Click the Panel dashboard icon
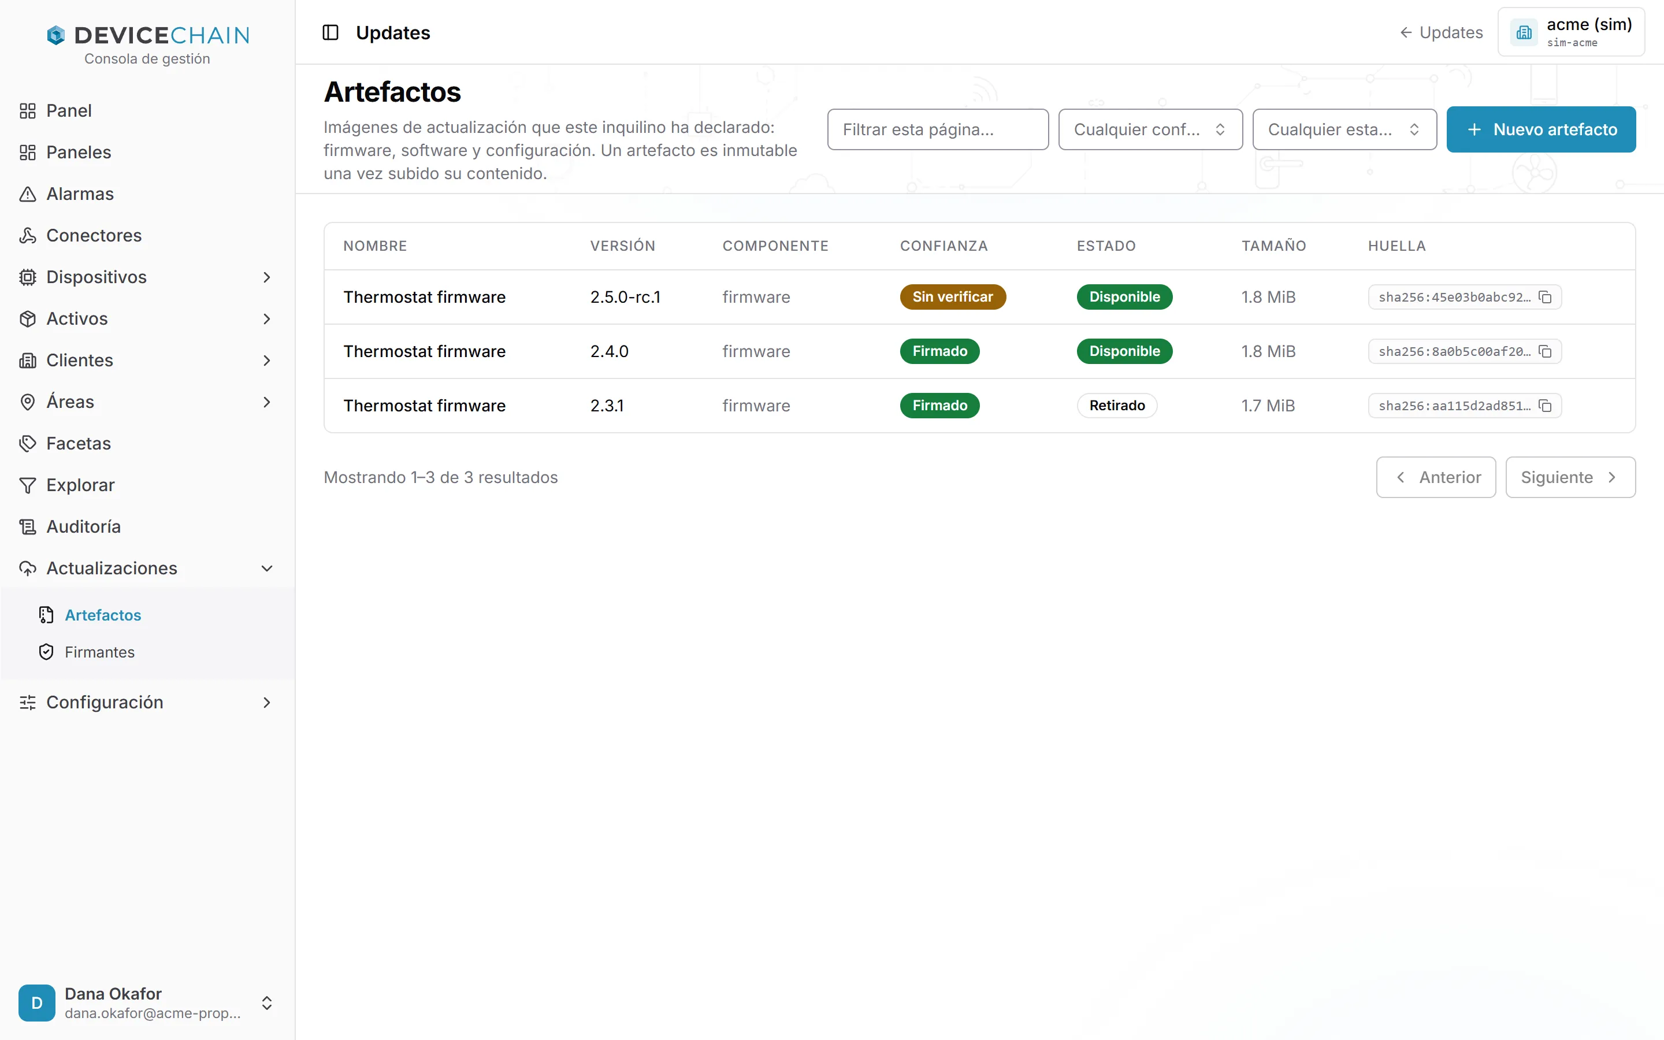 pyautogui.click(x=28, y=111)
